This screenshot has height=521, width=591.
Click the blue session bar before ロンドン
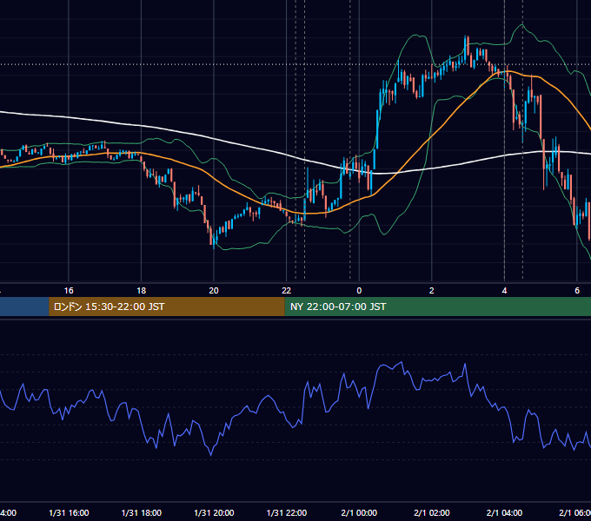point(24,307)
